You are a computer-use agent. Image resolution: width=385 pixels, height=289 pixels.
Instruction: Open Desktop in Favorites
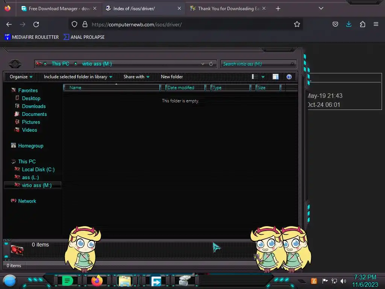[x=31, y=98]
